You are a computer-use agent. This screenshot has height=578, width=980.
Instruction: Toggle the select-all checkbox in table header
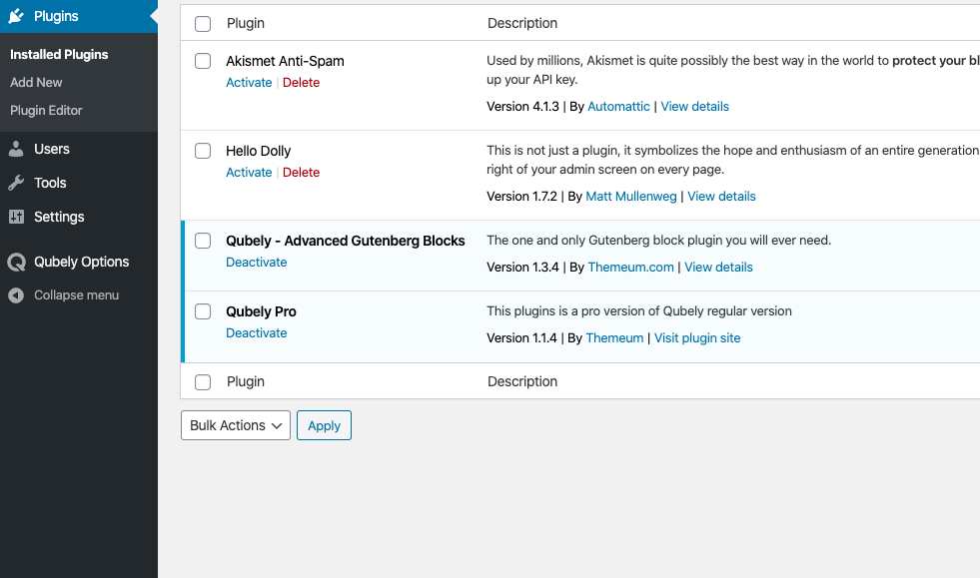tap(203, 23)
